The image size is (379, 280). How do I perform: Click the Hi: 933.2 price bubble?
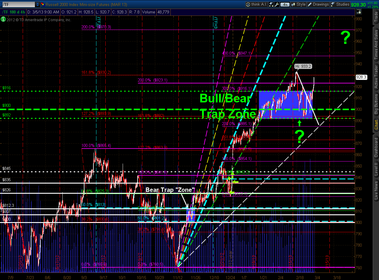(303, 67)
